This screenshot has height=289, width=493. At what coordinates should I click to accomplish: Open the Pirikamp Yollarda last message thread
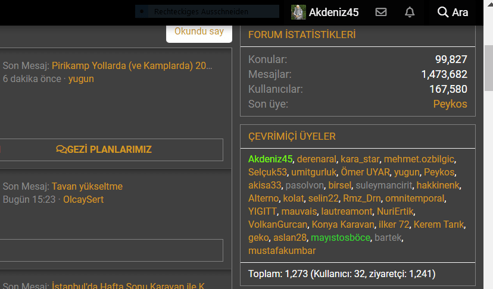coord(132,65)
